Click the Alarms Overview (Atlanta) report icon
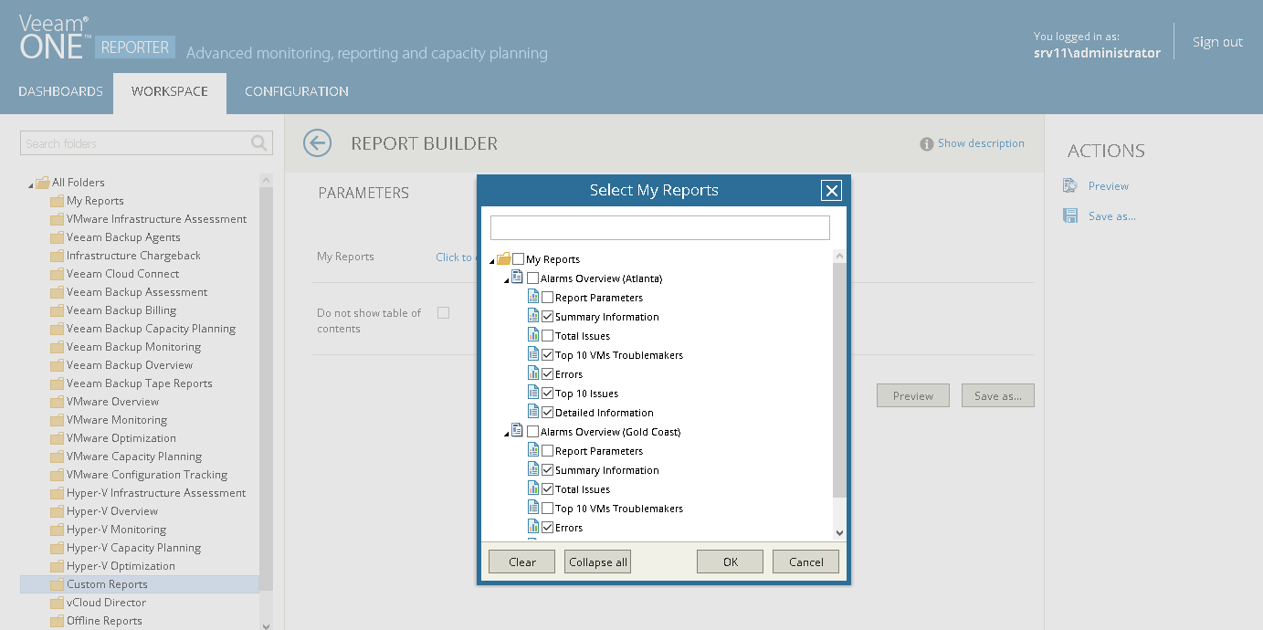The height and width of the screenshot is (630, 1263). click(518, 278)
